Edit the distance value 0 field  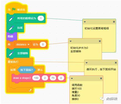click(43, 44)
